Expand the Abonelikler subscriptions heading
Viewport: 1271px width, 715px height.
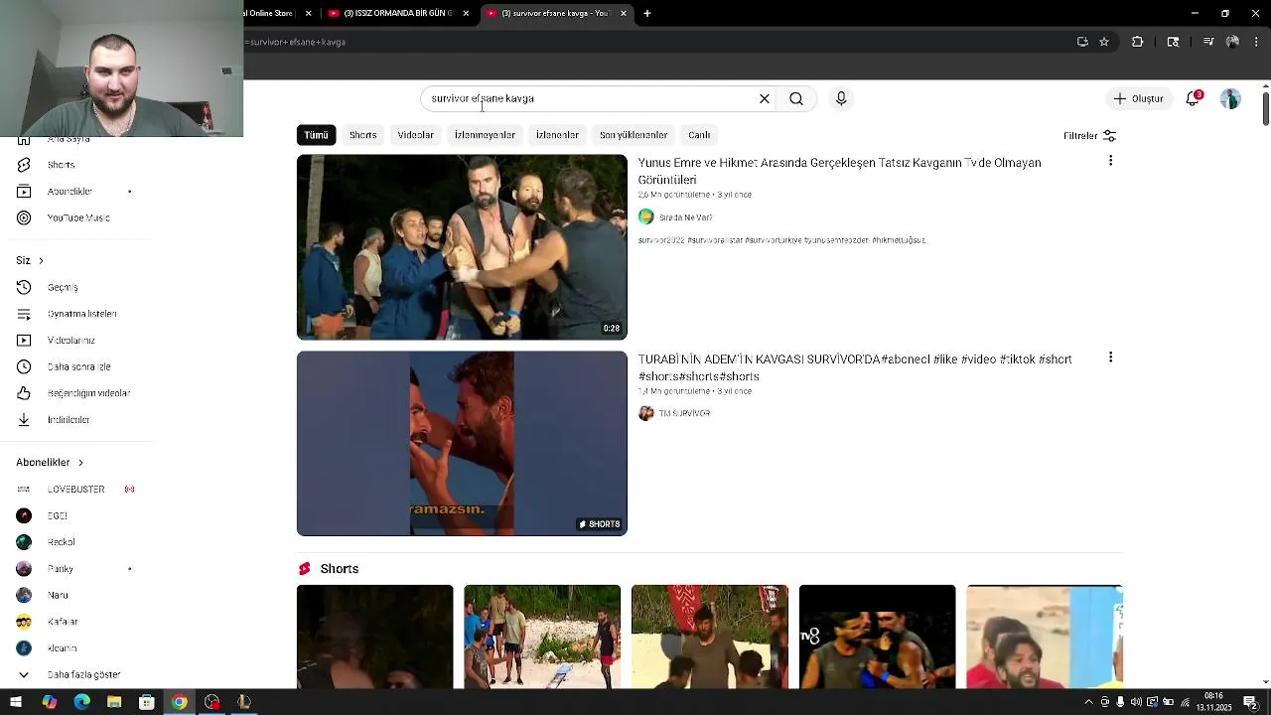(50, 462)
